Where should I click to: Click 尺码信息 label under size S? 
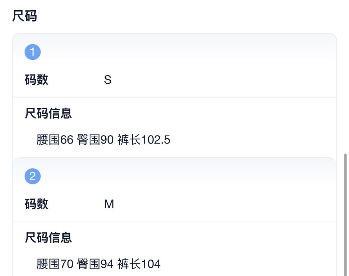pos(48,113)
